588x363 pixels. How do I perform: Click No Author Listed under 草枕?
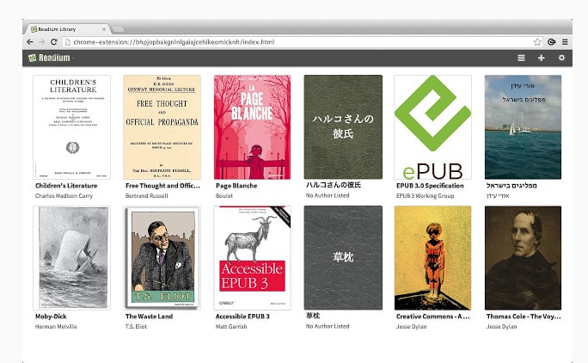coord(328,326)
